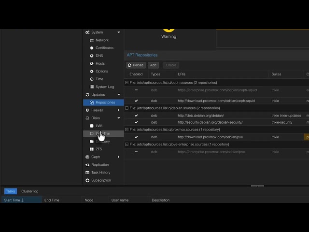Click the Hosts globe icon
309x232 pixels.
click(x=92, y=63)
